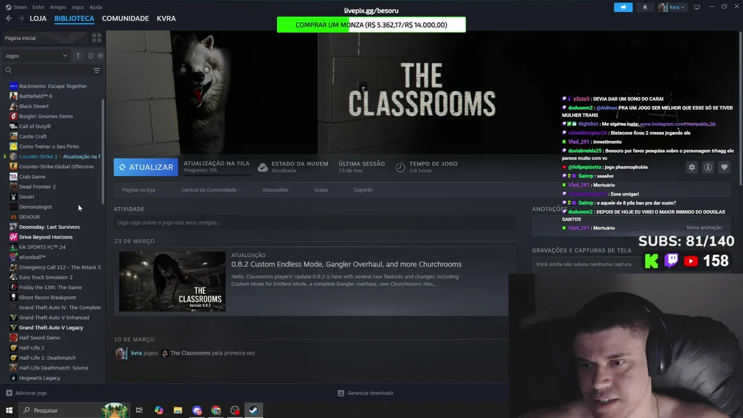This screenshot has width=743, height=418.
Task: Select Deceit in game list
Action: [x=27, y=197]
